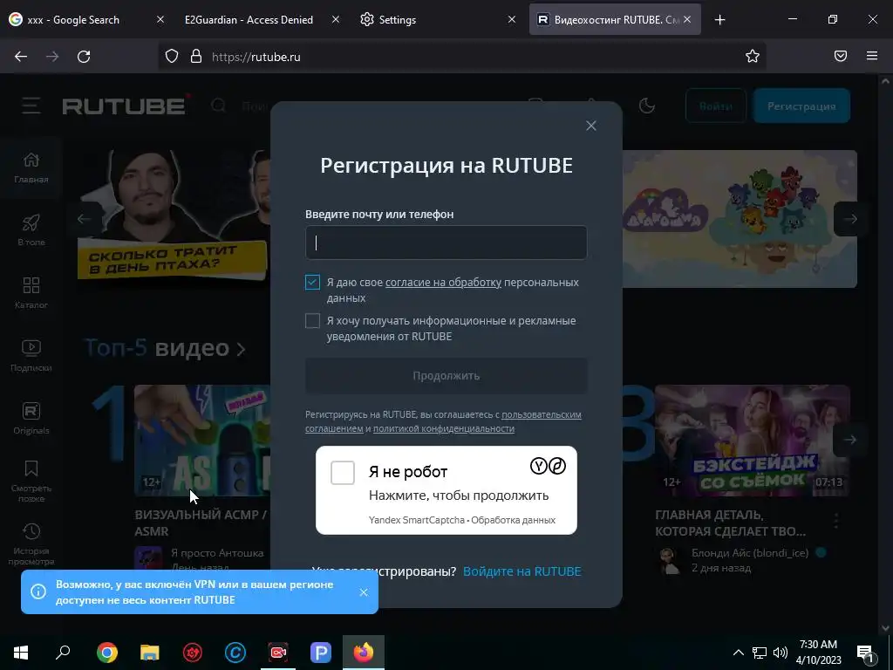Toggle the dark theme moon icon
Viewport: 893px width, 670px height.
(647, 106)
